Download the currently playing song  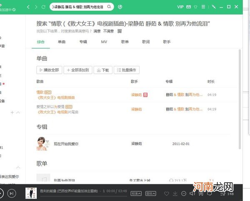tap(175, 193)
